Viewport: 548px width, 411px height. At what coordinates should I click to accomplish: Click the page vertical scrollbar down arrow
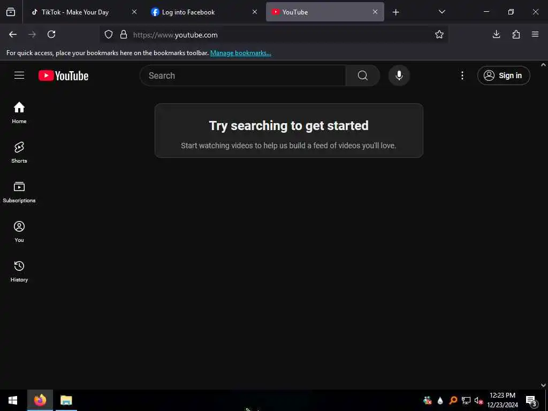pyautogui.click(x=543, y=385)
